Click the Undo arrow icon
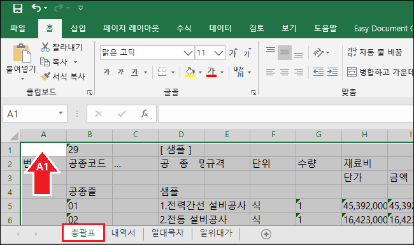This screenshot has width=414, height=245. (36, 8)
